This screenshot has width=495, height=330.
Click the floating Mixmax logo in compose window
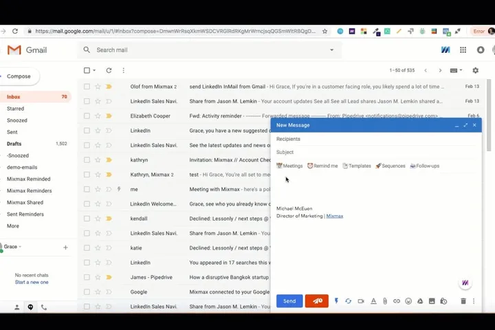(x=465, y=283)
